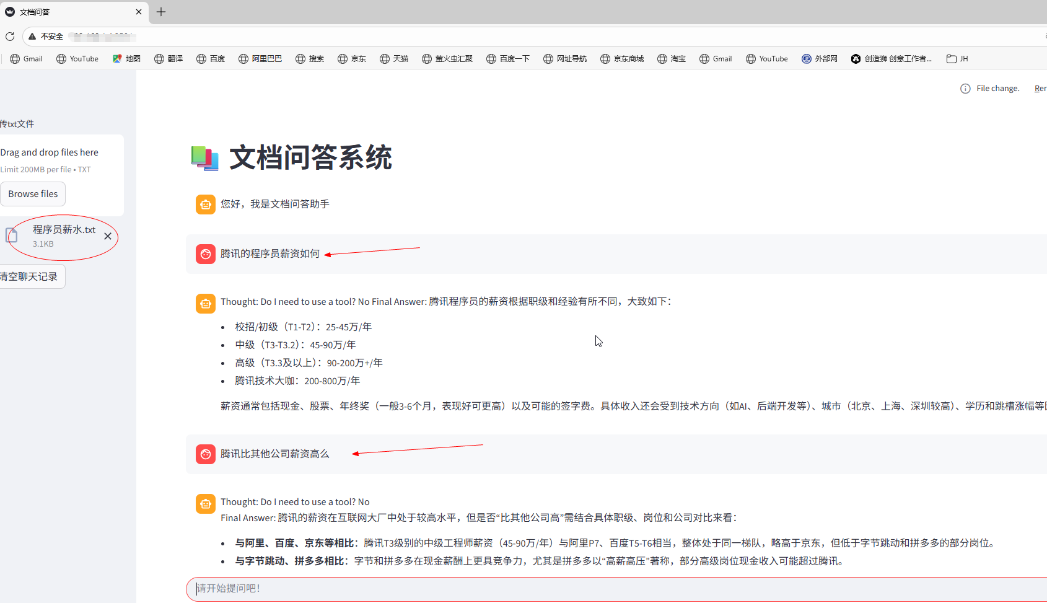1047x603 pixels.
Task: Open the 淘宝 bookmark
Action: (672, 59)
